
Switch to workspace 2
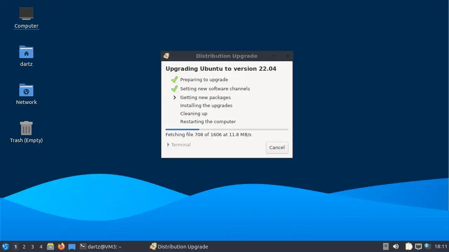24,247
